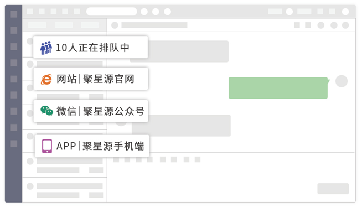Select the APP|聚星源手机端 channel card

(92, 146)
